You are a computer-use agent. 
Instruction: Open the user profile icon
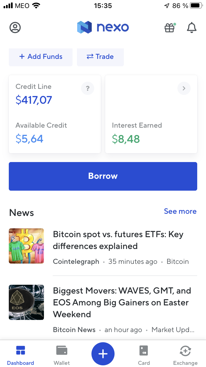tap(15, 28)
